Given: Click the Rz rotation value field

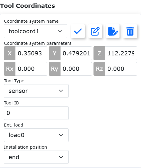Looking at the screenshot, I should click(x=121, y=69).
